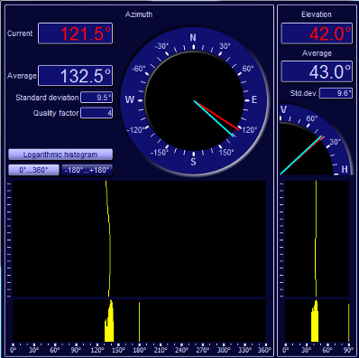Toggle the Logarithmic histogram button
359x358 pixels.
point(60,155)
